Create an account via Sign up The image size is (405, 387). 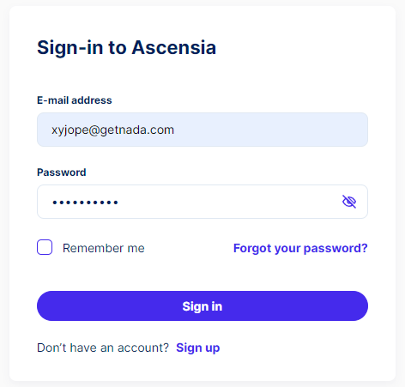pos(198,348)
